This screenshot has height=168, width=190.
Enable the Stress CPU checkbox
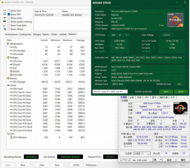pyautogui.click(x=9, y=11)
